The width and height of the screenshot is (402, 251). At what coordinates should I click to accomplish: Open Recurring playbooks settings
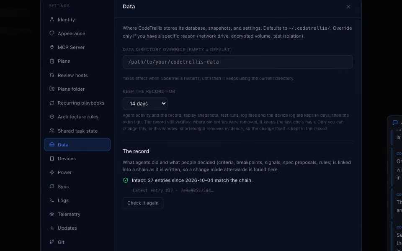(x=77, y=103)
